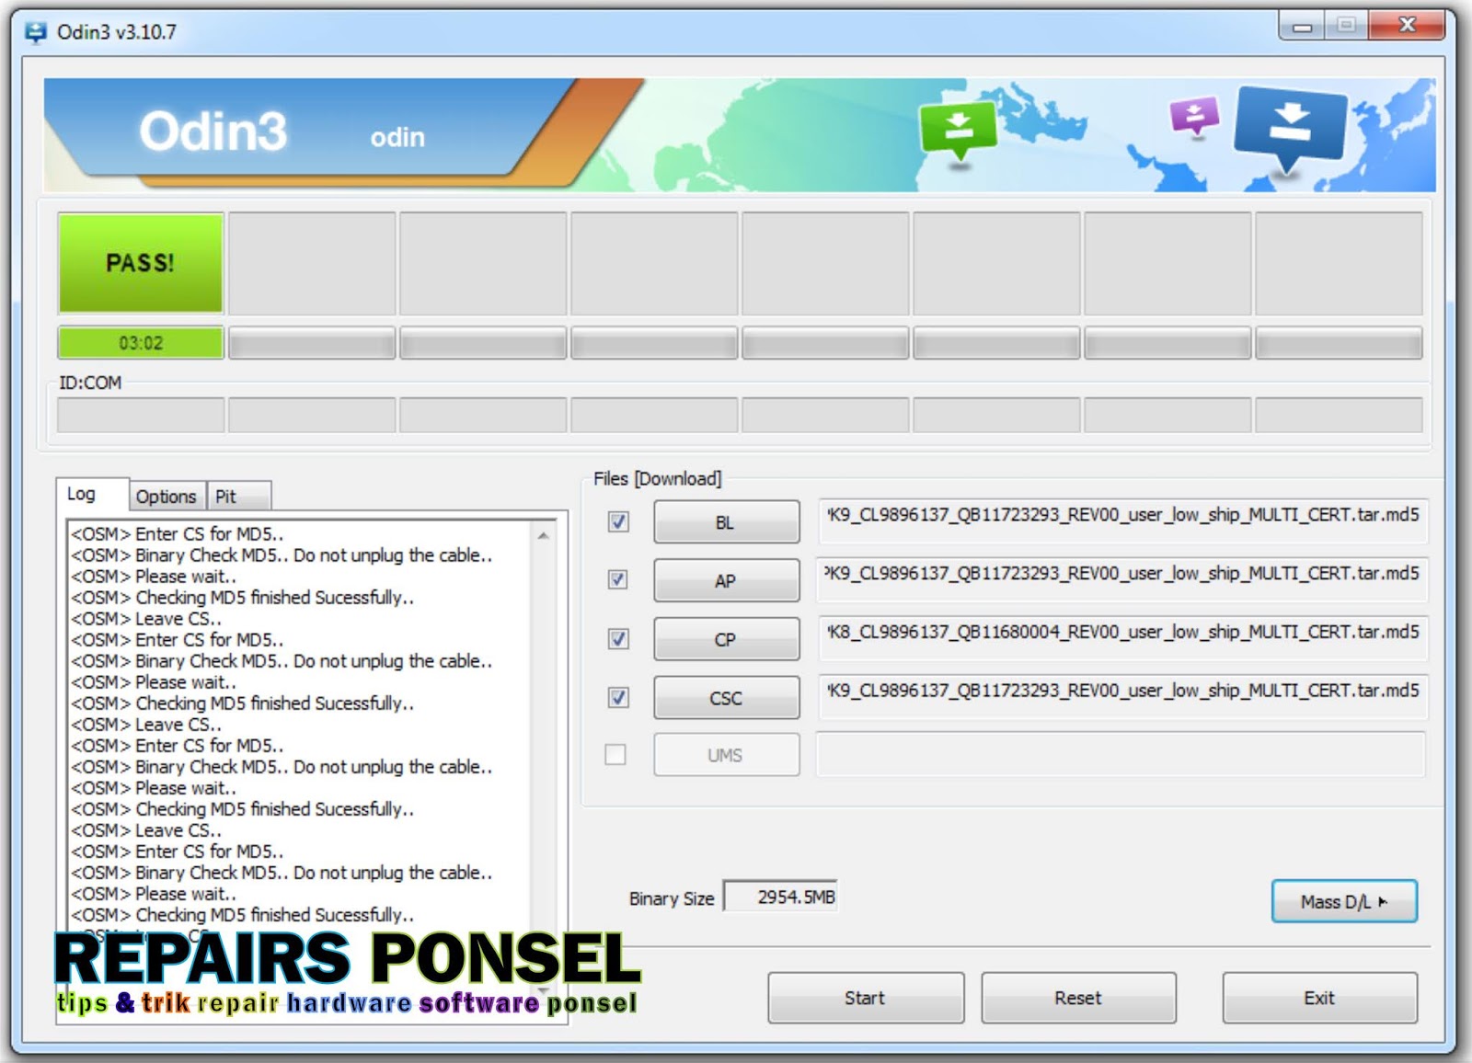This screenshot has width=1472, height=1063.
Task: Click the green PASS! status box
Action: pyautogui.click(x=141, y=263)
